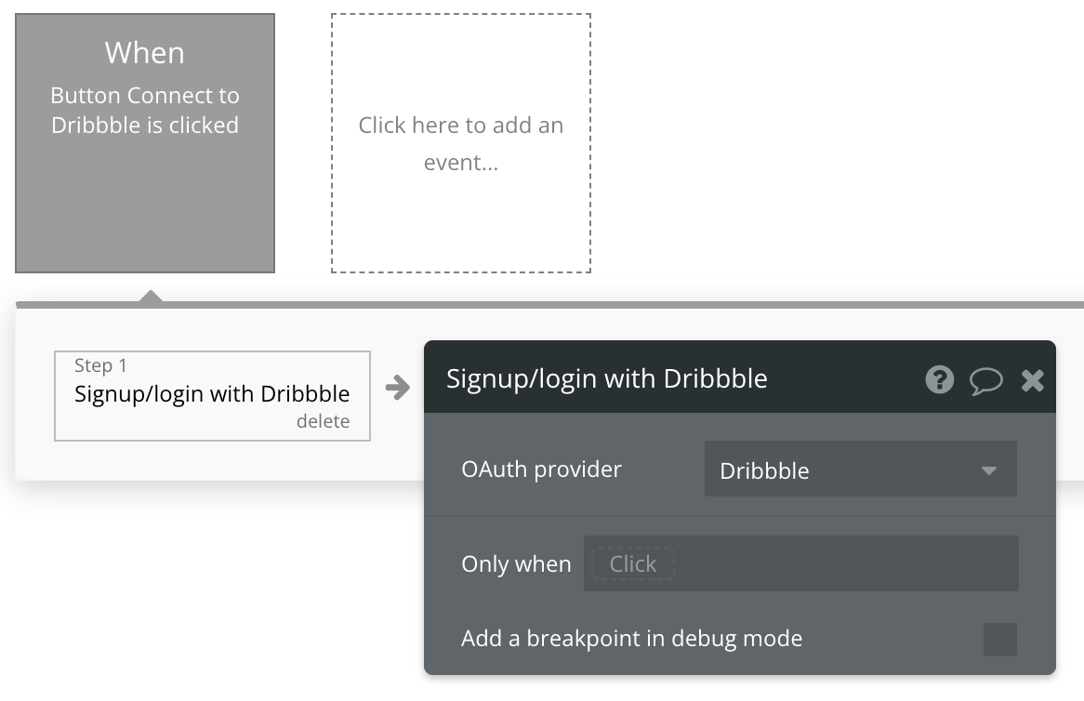Screen dimensions: 1084x701
Task: Click the "OAuth provider" label
Action: (x=541, y=469)
